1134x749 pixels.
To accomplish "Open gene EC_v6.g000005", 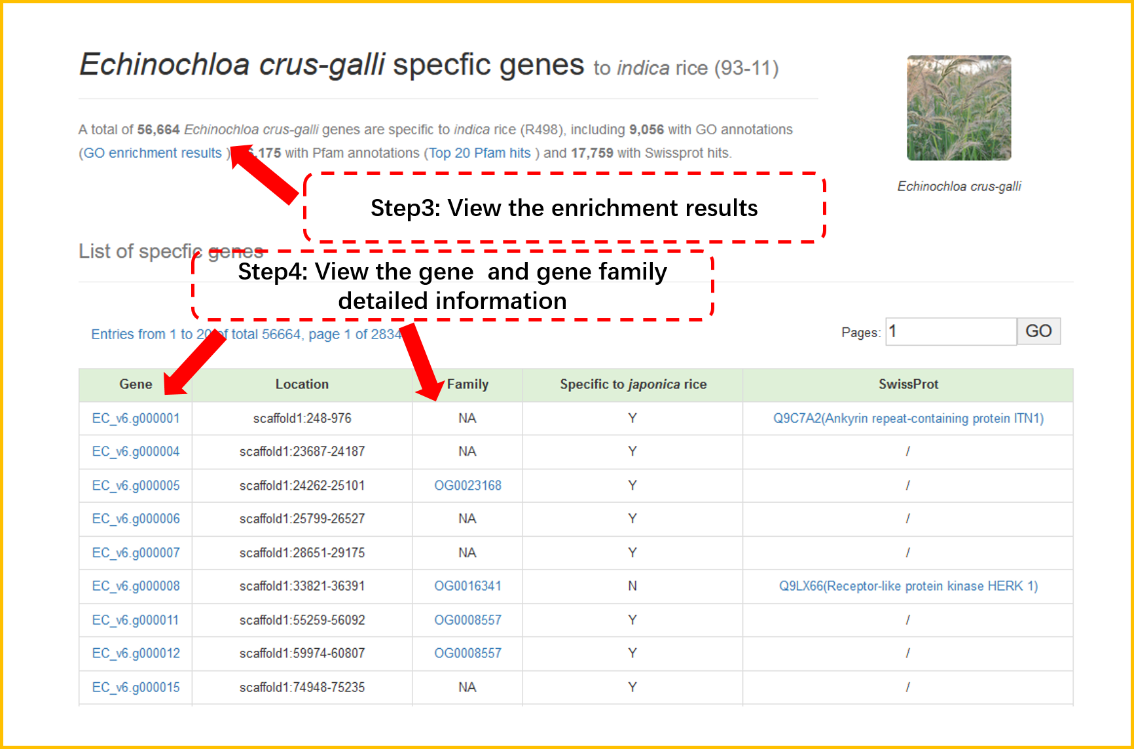I will [136, 486].
